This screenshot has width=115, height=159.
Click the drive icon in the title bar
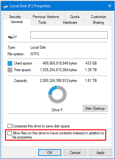6,7
